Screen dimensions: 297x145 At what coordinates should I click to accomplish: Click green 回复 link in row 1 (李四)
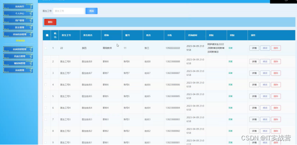tap(230, 48)
